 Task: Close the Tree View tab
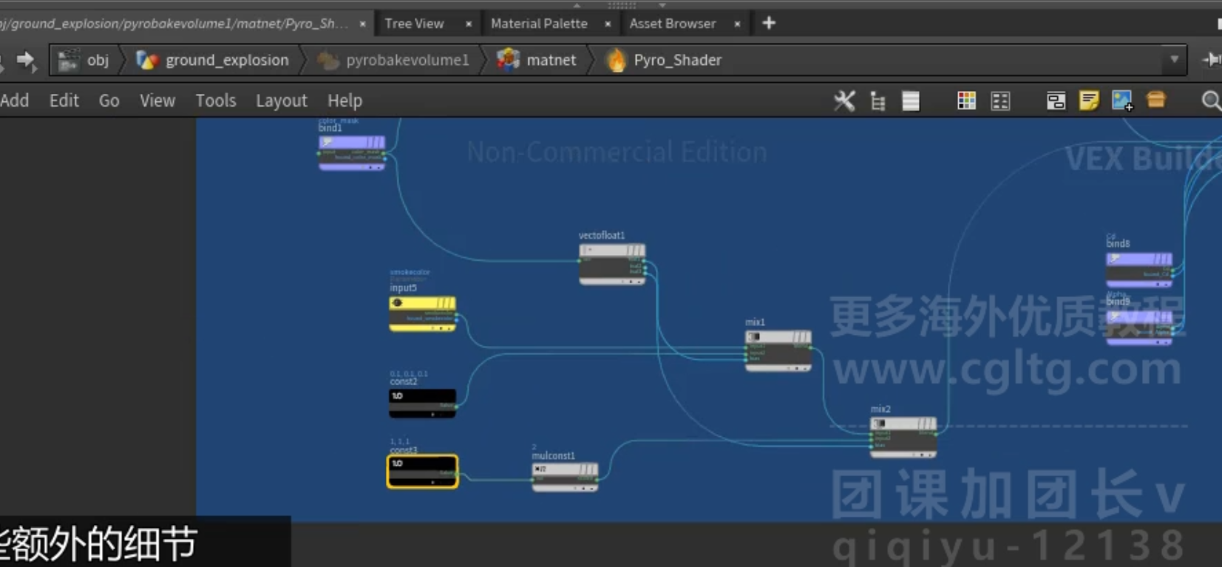[469, 24]
